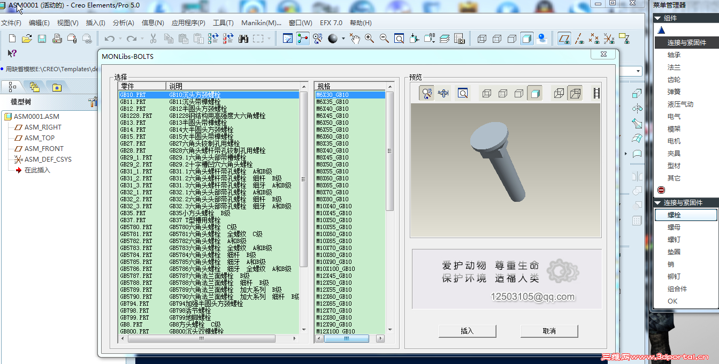Click OK in menu manager
The width and height of the screenshot is (719, 364).
[672, 301]
